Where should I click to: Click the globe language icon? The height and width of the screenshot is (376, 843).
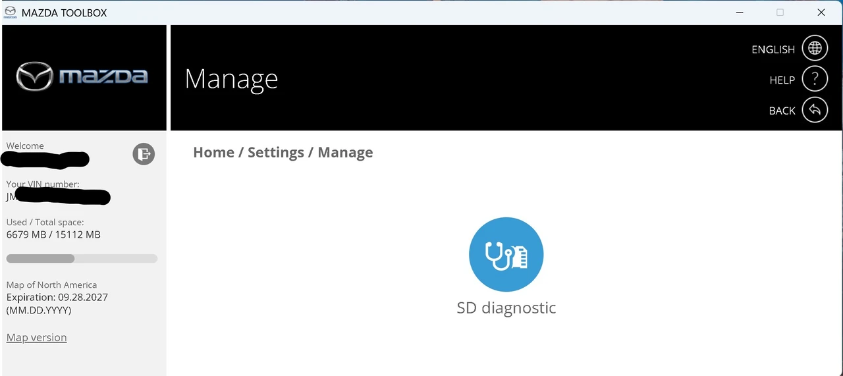[815, 49]
